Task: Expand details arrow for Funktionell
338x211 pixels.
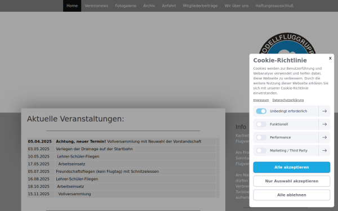Action: (x=324, y=124)
